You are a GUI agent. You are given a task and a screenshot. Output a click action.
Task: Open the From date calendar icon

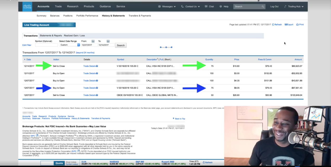pos(93,41)
